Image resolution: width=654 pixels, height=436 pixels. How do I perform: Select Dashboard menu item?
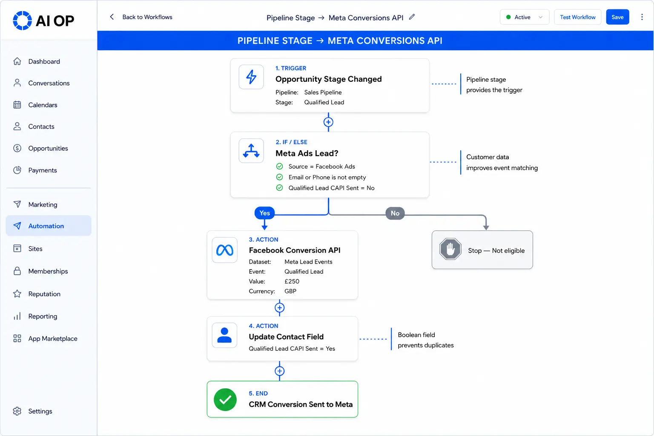pos(49,61)
